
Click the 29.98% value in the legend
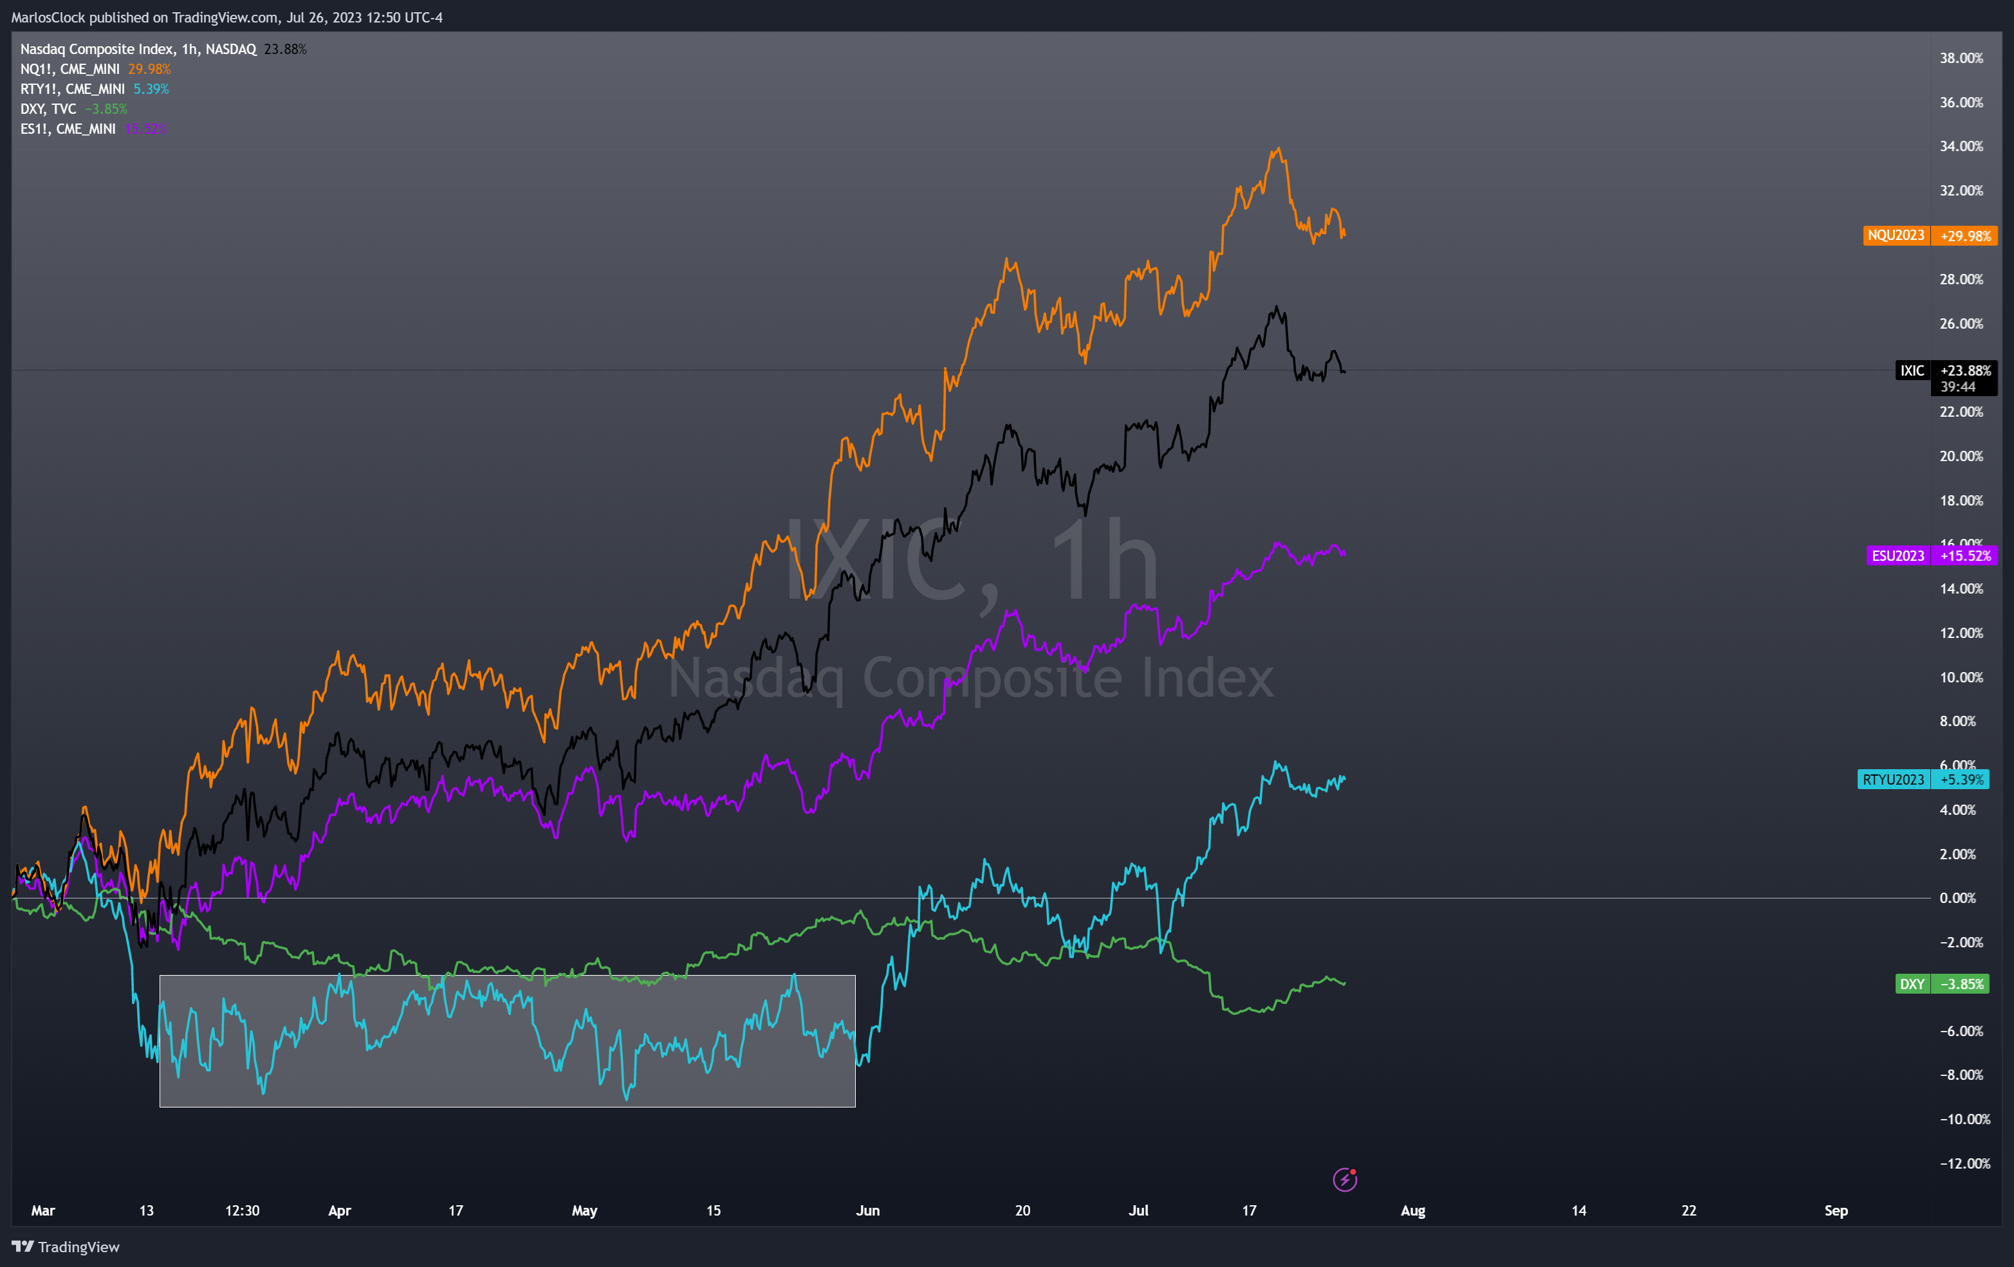[149, 69]
